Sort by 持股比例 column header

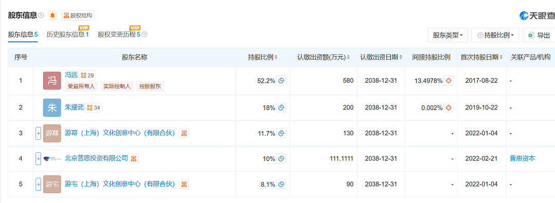point(263,58)
